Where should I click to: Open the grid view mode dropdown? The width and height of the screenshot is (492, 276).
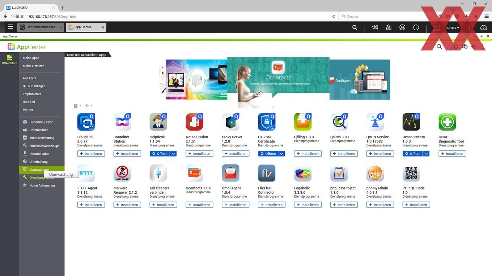coord(77,106)
